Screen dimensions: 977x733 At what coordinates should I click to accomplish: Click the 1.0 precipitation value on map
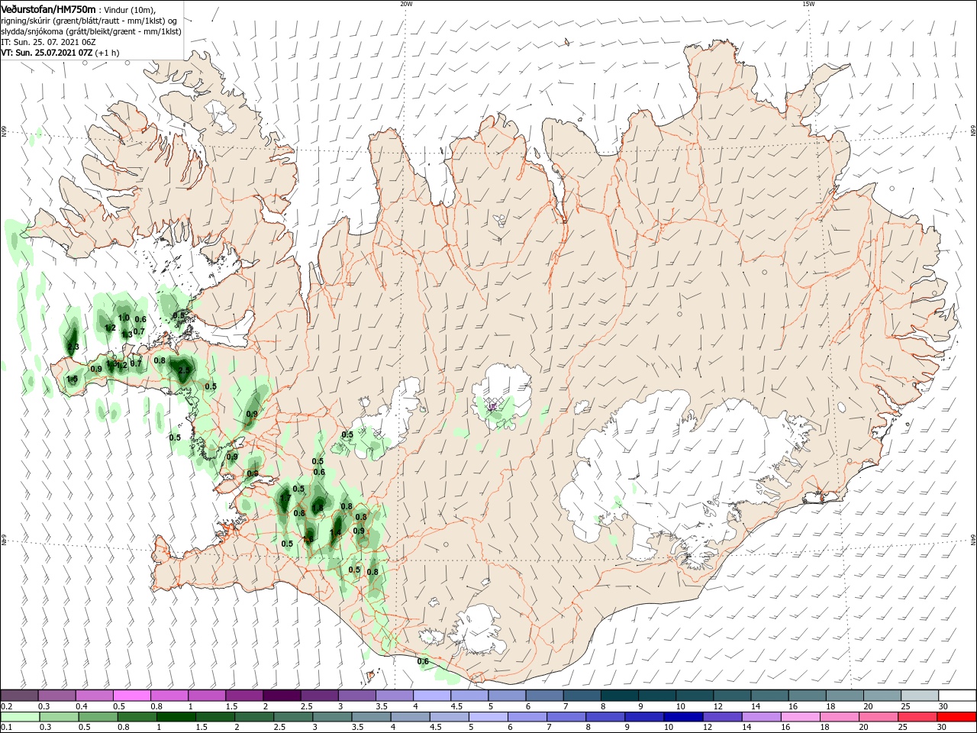click(124, 318)
